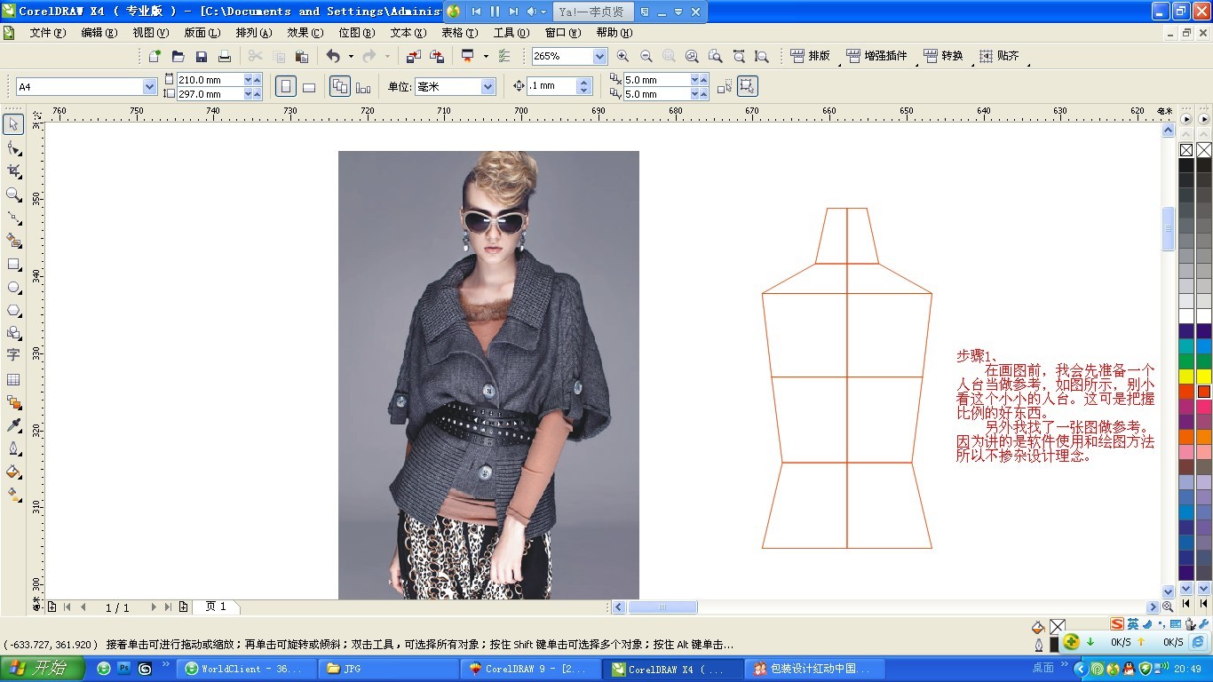This screenshot has width=1213, height=682.
Task: Expand the application launcher dropdown arrow
Action: coord(486,56)
